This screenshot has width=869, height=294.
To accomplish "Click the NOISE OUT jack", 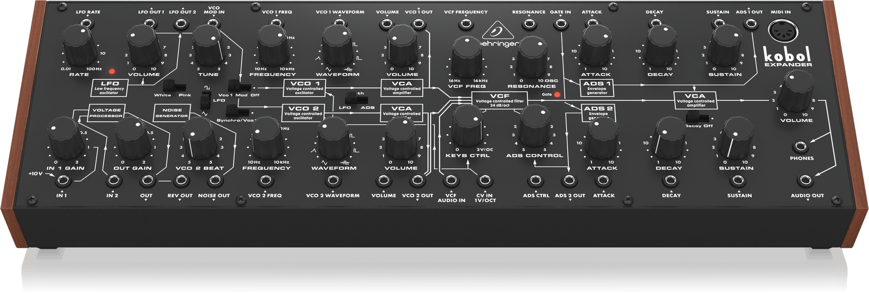I will tap(215, 181).
